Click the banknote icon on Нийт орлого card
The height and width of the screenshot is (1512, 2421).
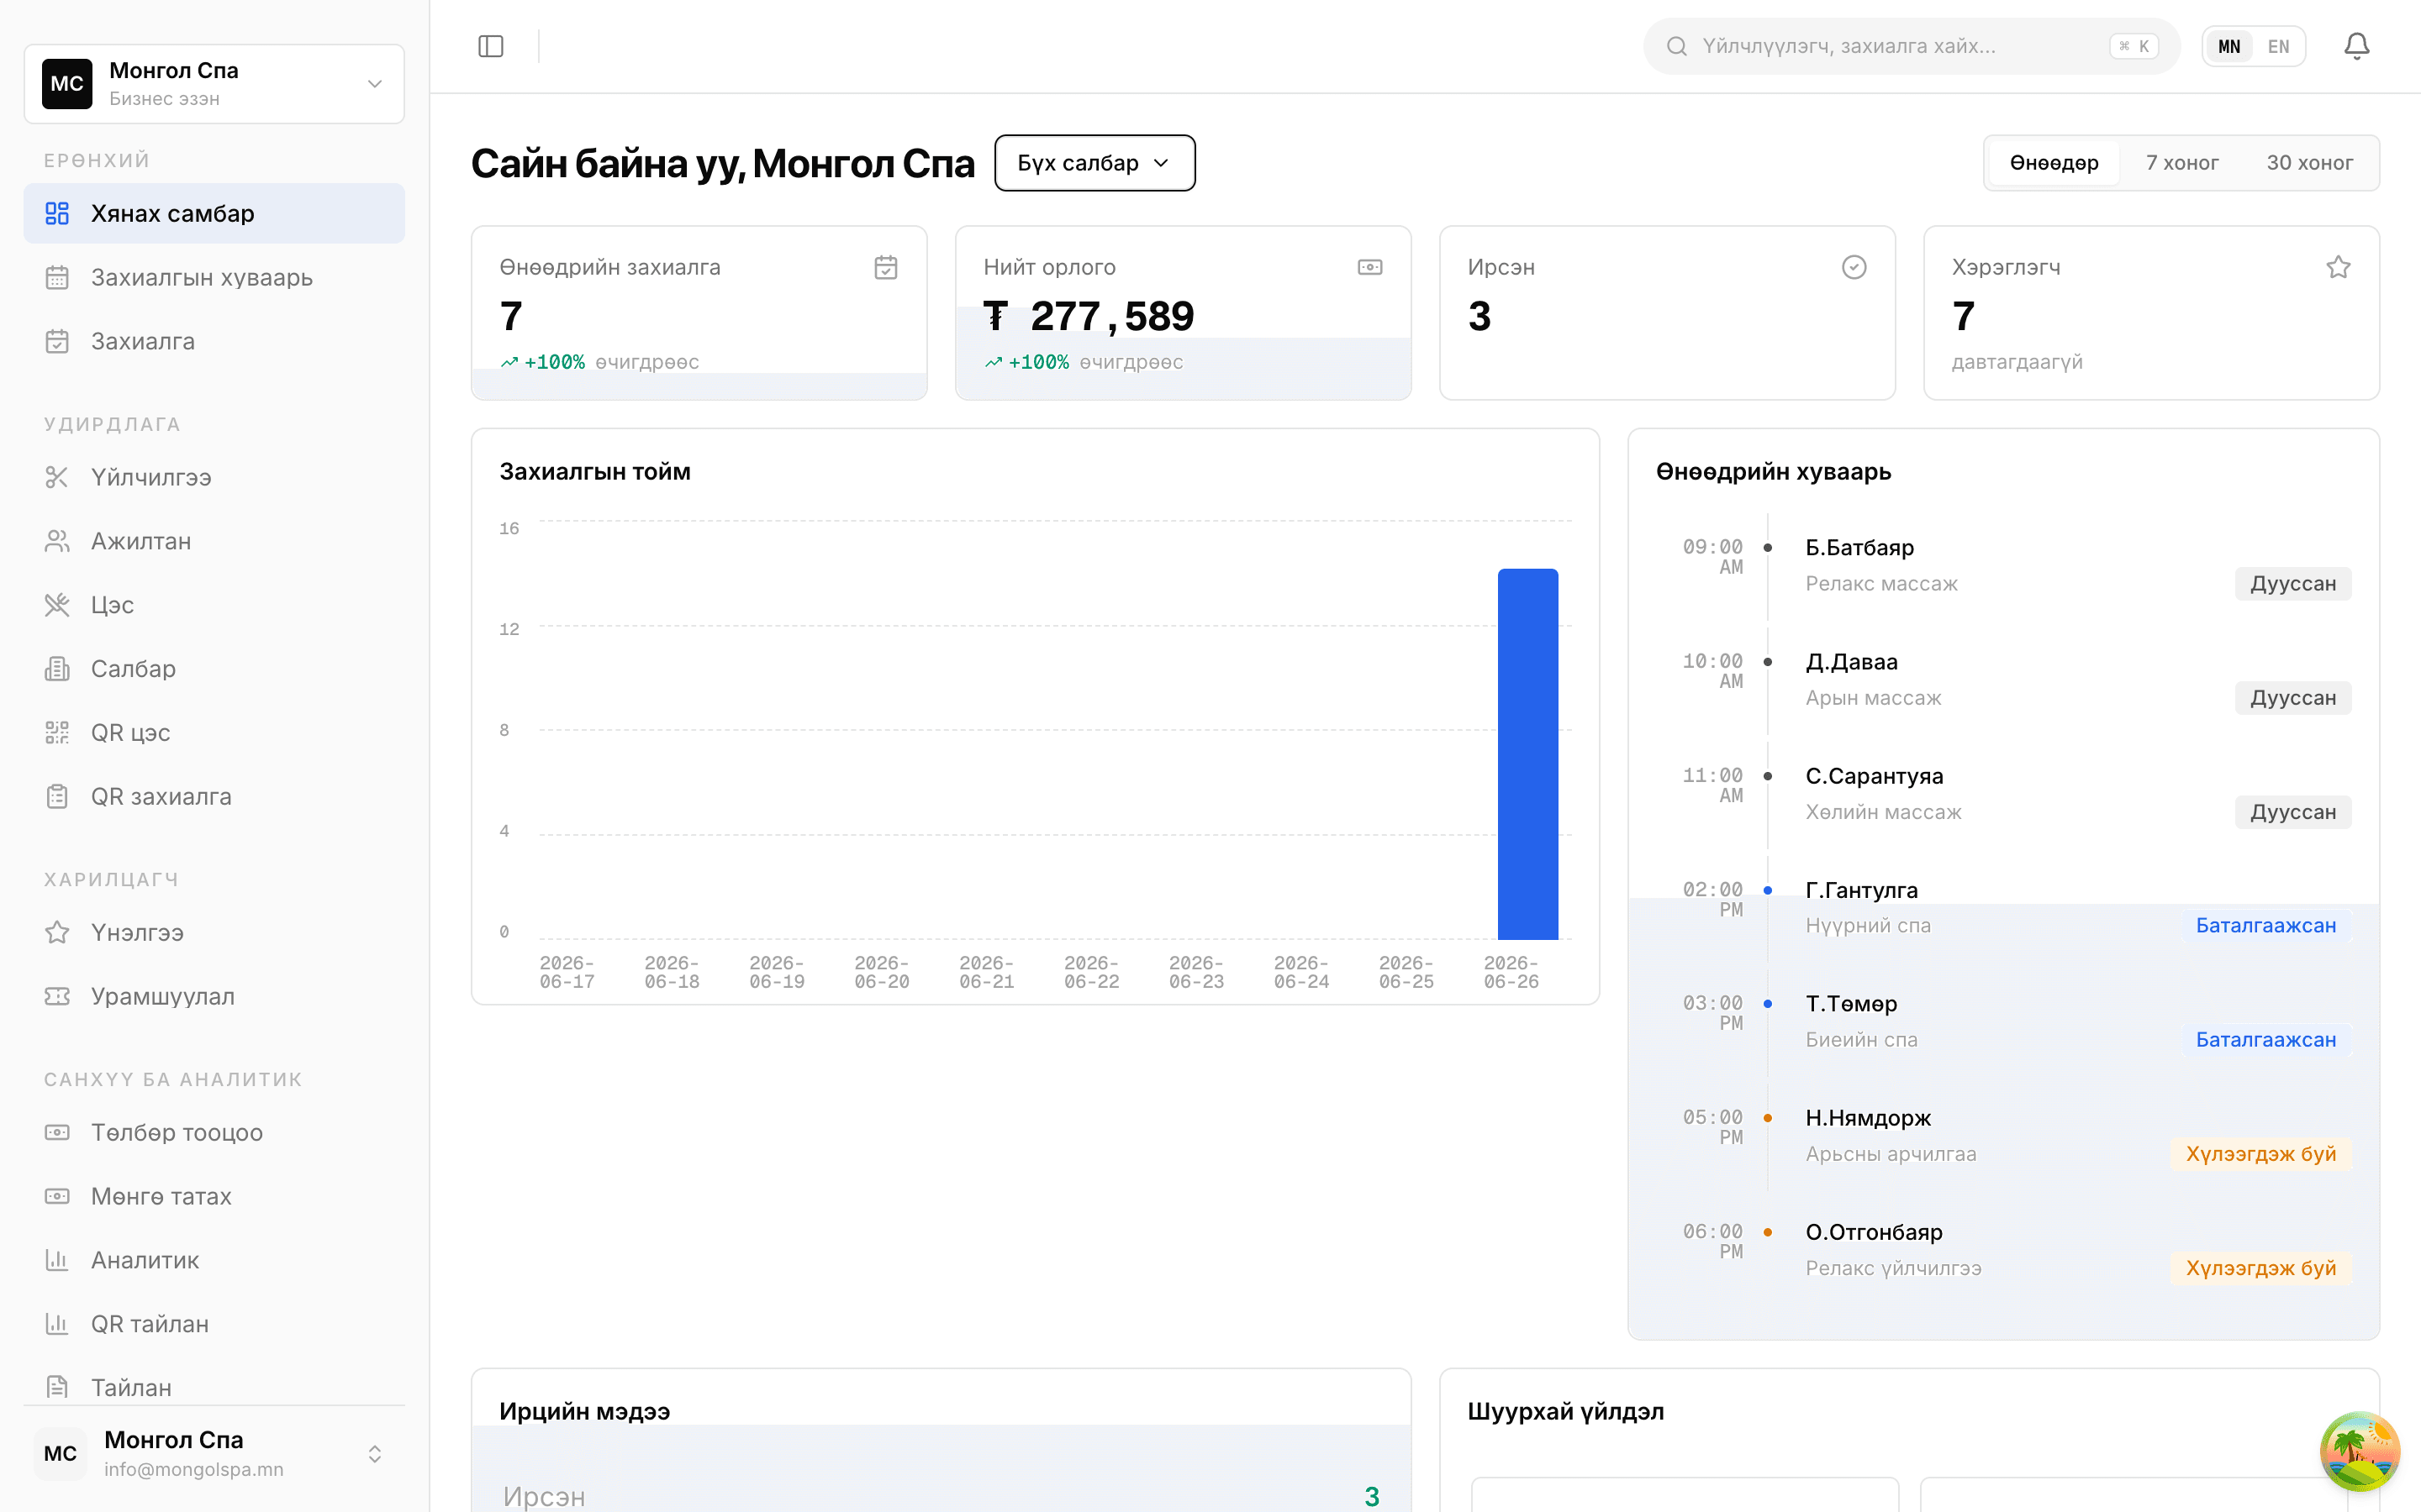point(1369,267)
